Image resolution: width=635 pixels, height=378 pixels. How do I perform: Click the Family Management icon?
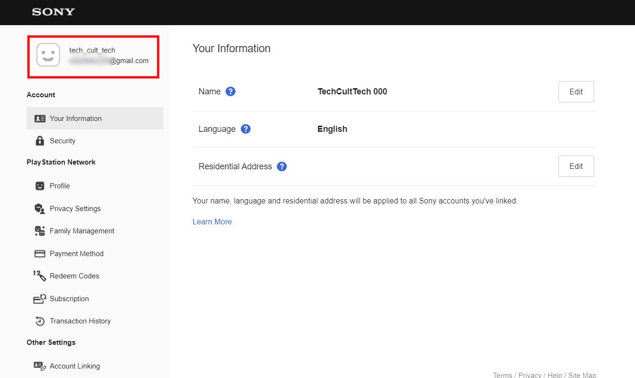(40, 231)
